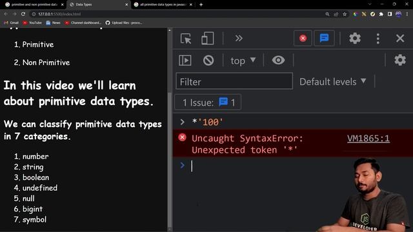413x232 pixels.
Task: Open the Chrome profile avatar
Action: pos(399,14)
